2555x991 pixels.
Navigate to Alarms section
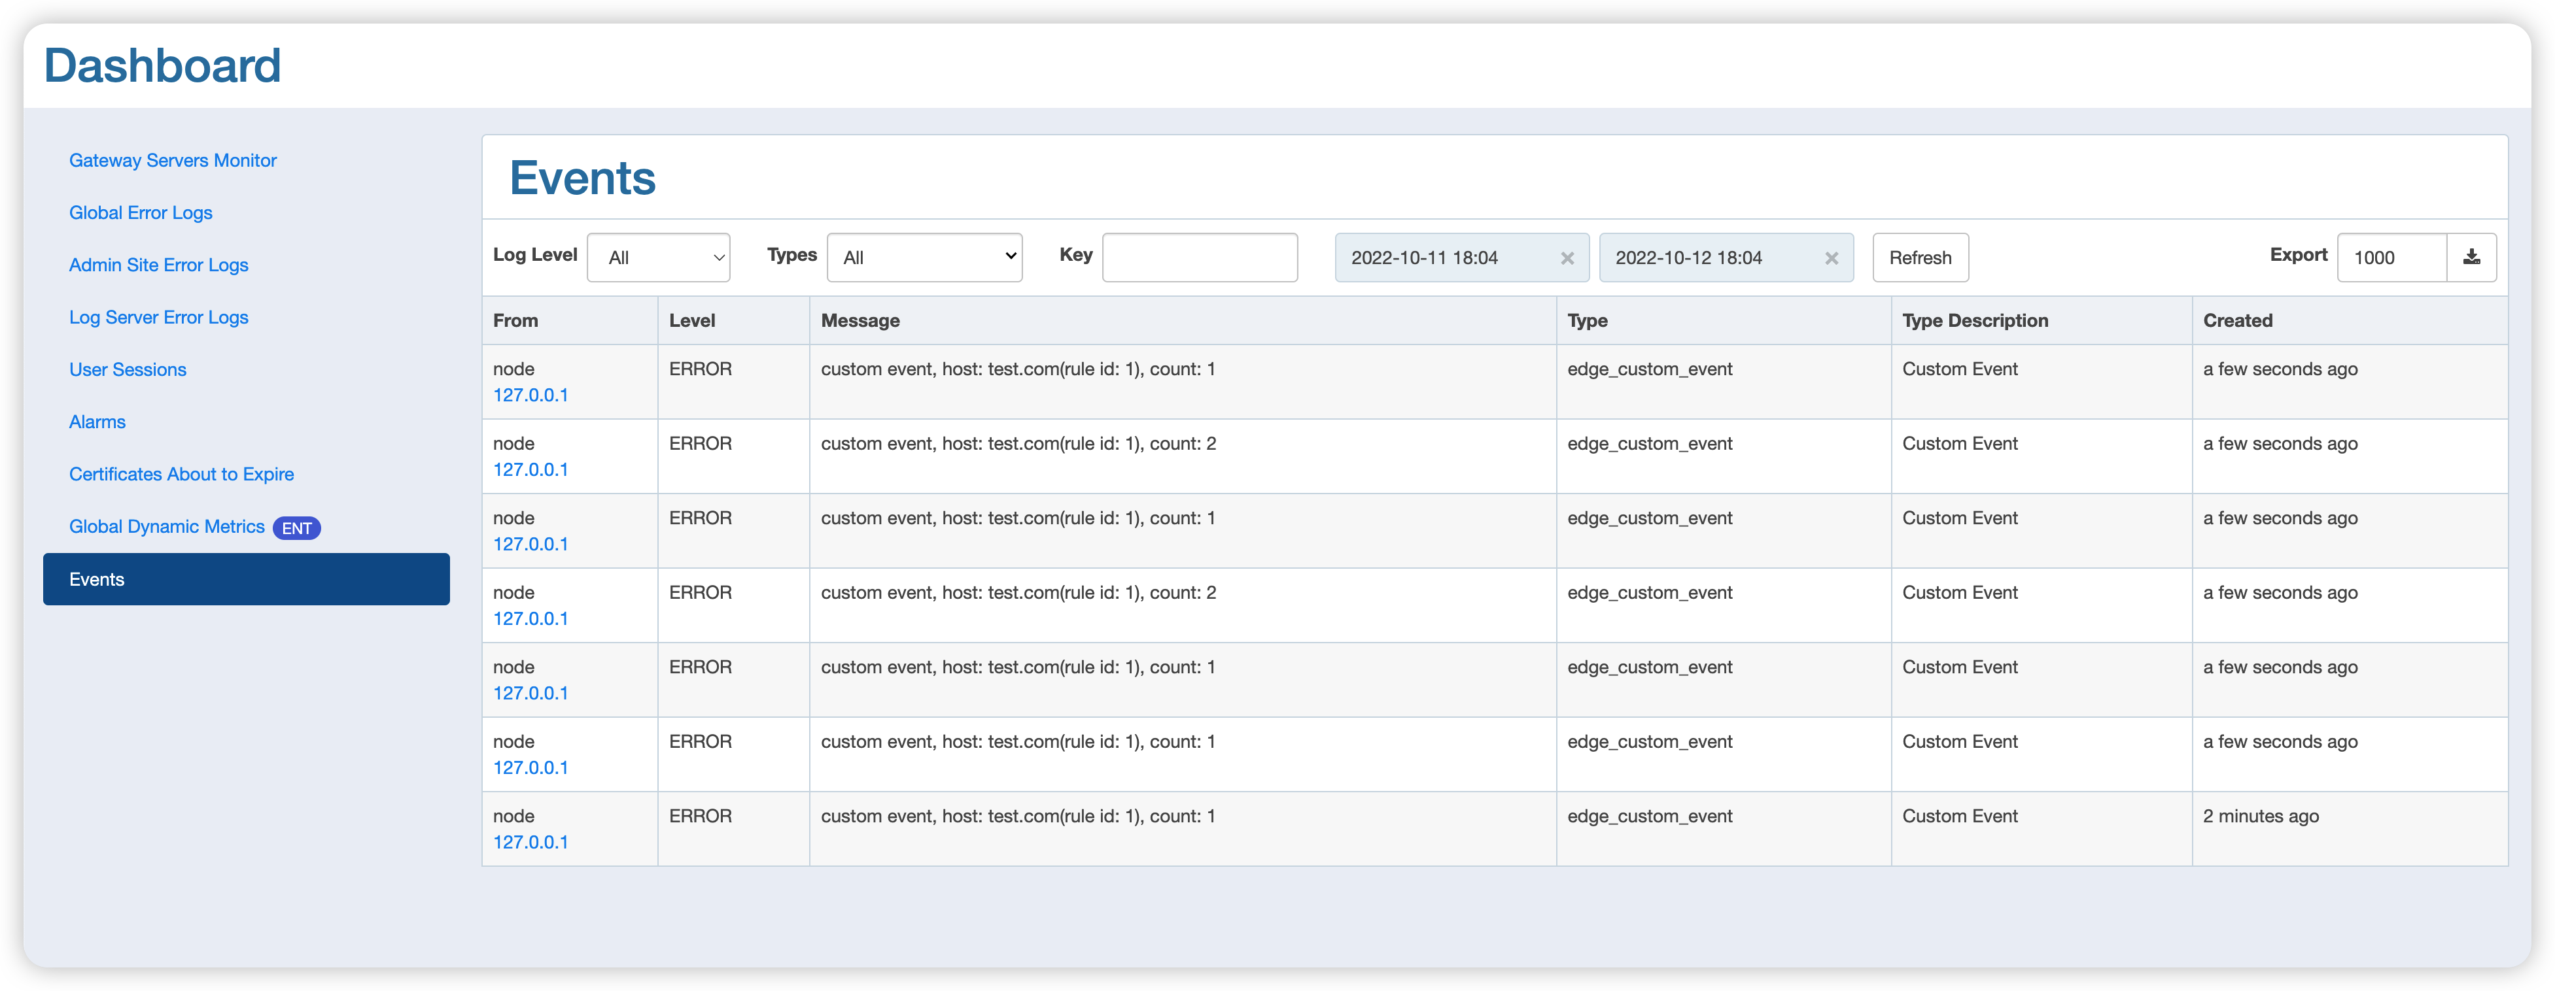[97, 422]
